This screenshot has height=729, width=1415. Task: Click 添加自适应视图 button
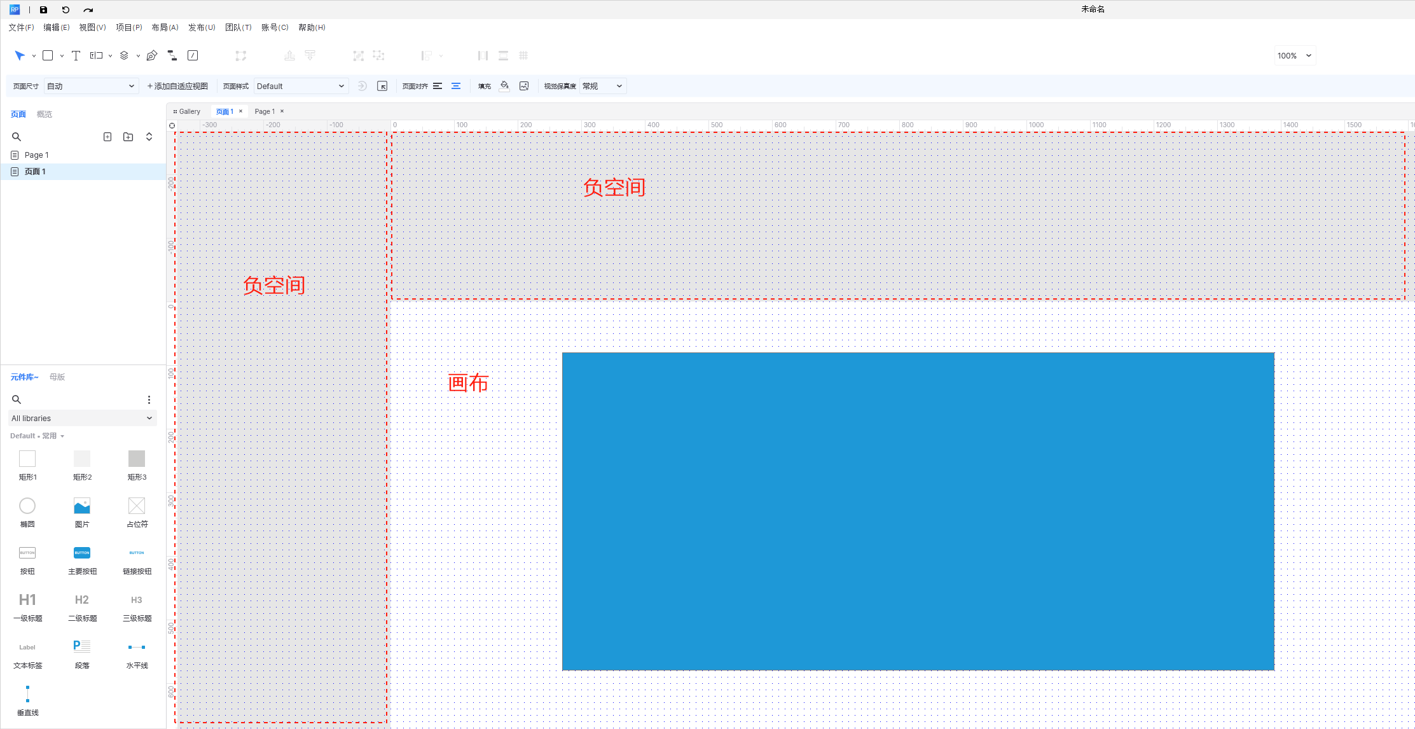point(177,86)
